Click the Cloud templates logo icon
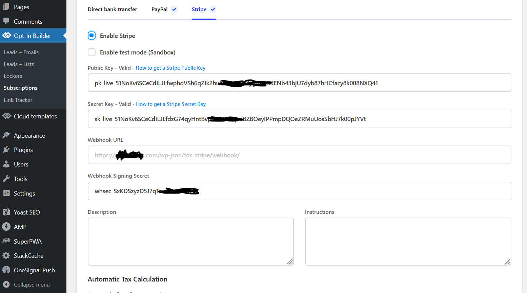This screenshot has width=527, height=293. (x=6, y=116)
